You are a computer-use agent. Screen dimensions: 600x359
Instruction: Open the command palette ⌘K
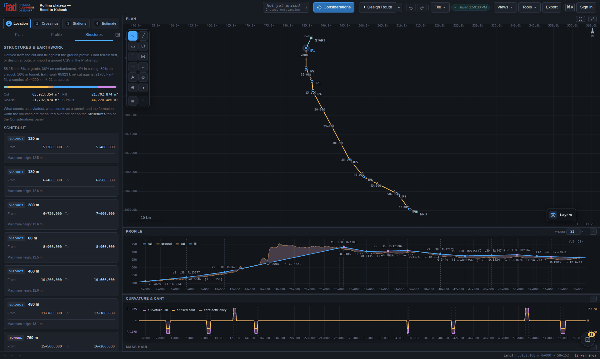(570, 7)
